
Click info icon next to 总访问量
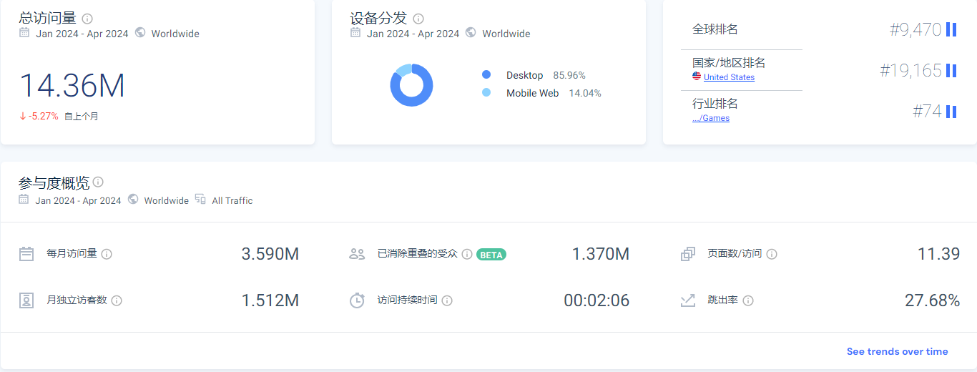coord(87,19)
